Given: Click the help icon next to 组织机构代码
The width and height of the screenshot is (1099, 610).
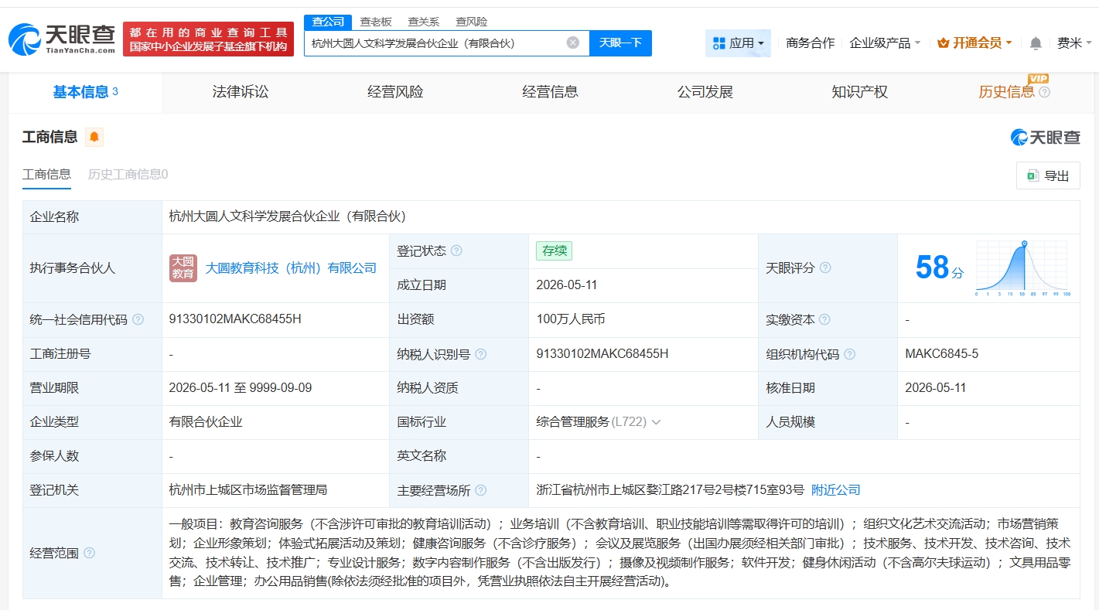Looking at the screenshot, I should click(x=850, y=354).
